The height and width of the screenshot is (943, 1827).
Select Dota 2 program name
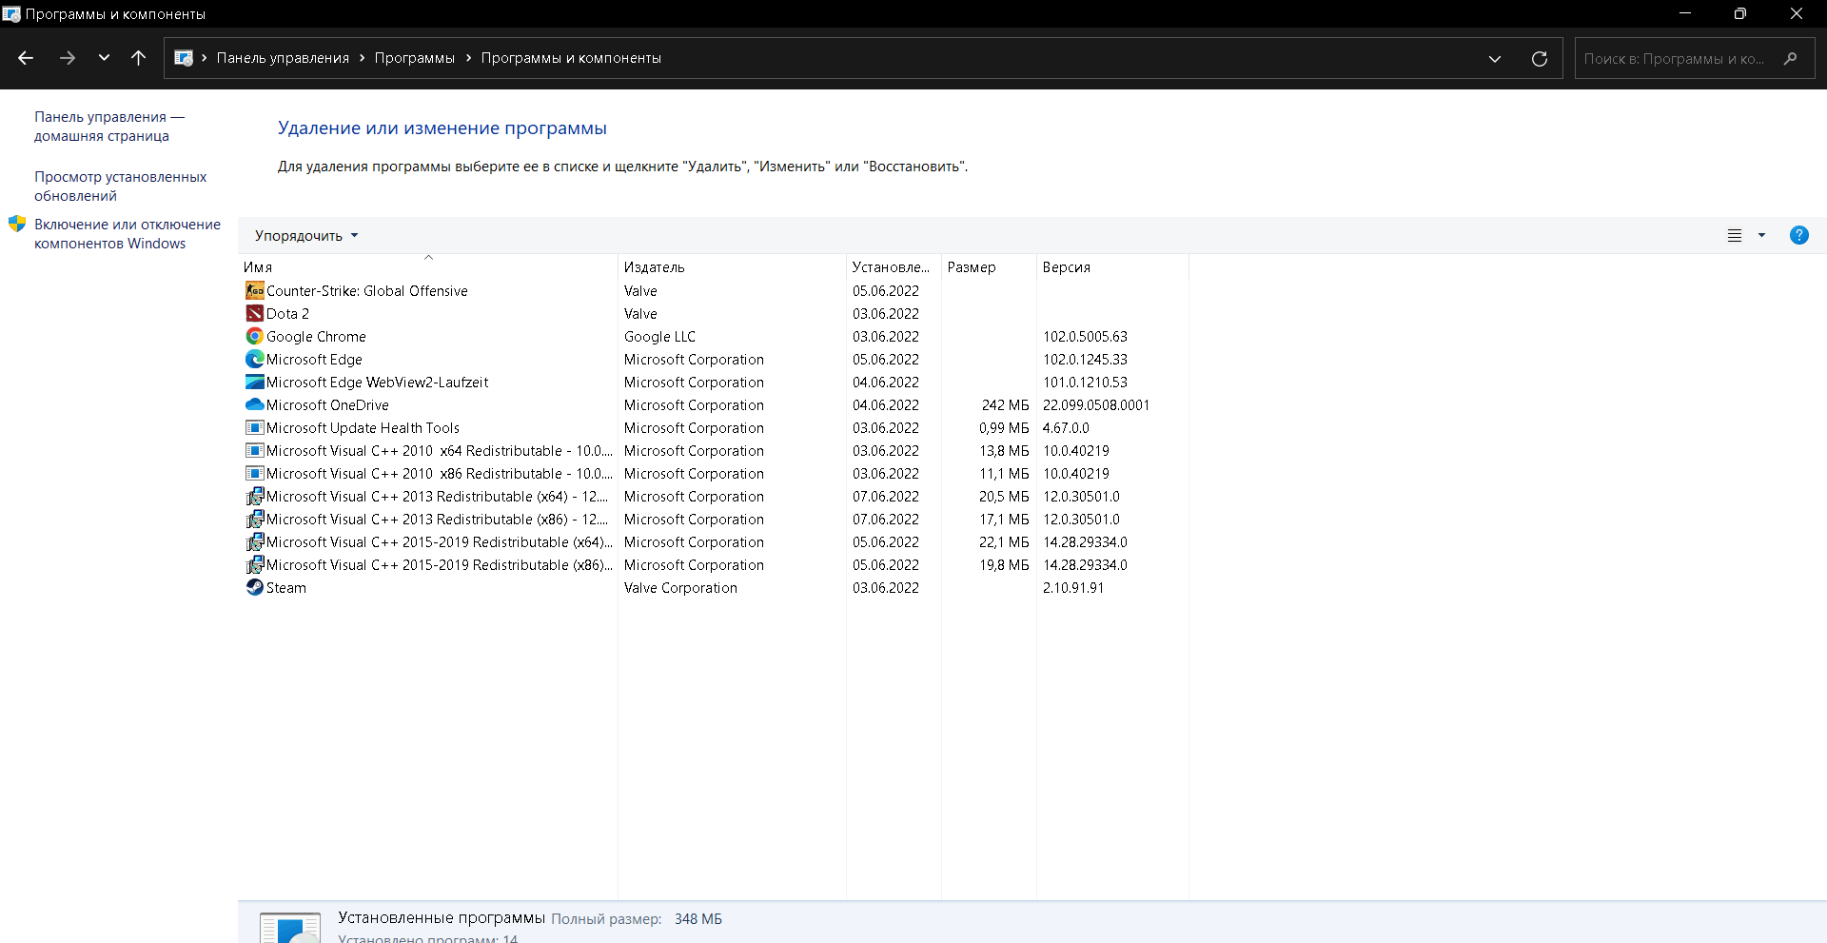(287, 313)
